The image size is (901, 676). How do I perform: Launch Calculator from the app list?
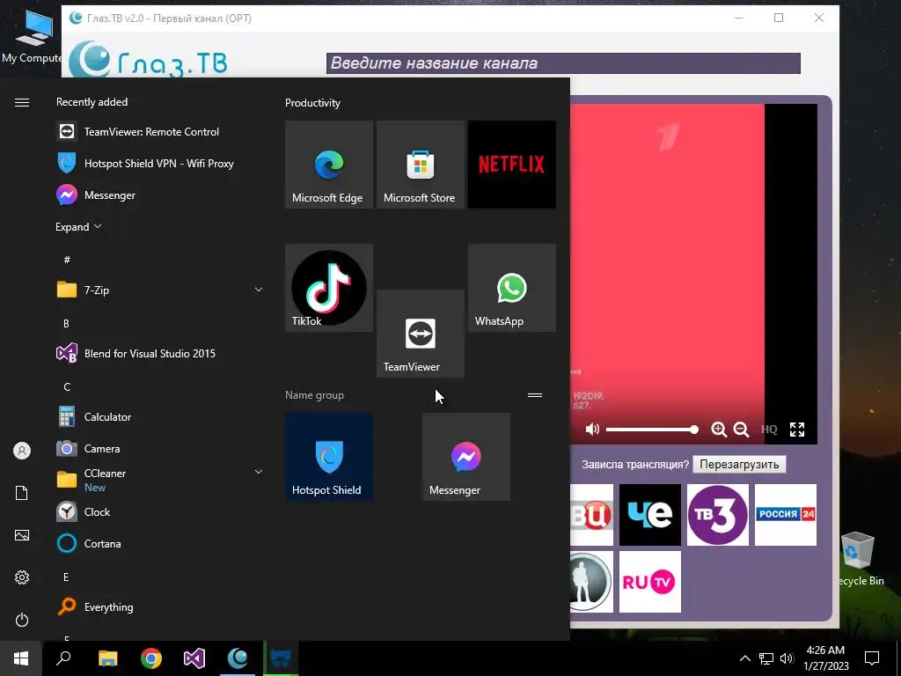coord(160,416)
